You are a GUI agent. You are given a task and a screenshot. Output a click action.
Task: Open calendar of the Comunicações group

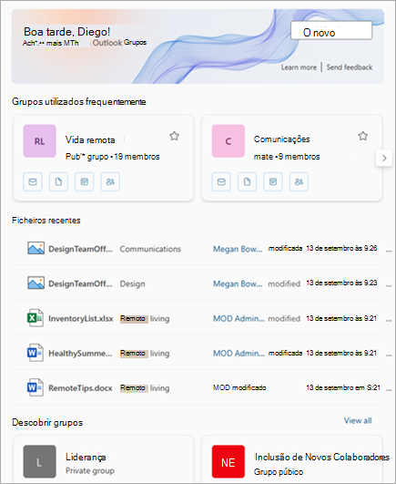[273, 181]
